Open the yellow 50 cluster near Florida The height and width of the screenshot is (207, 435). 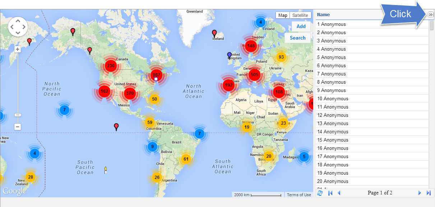coord(154,99)
